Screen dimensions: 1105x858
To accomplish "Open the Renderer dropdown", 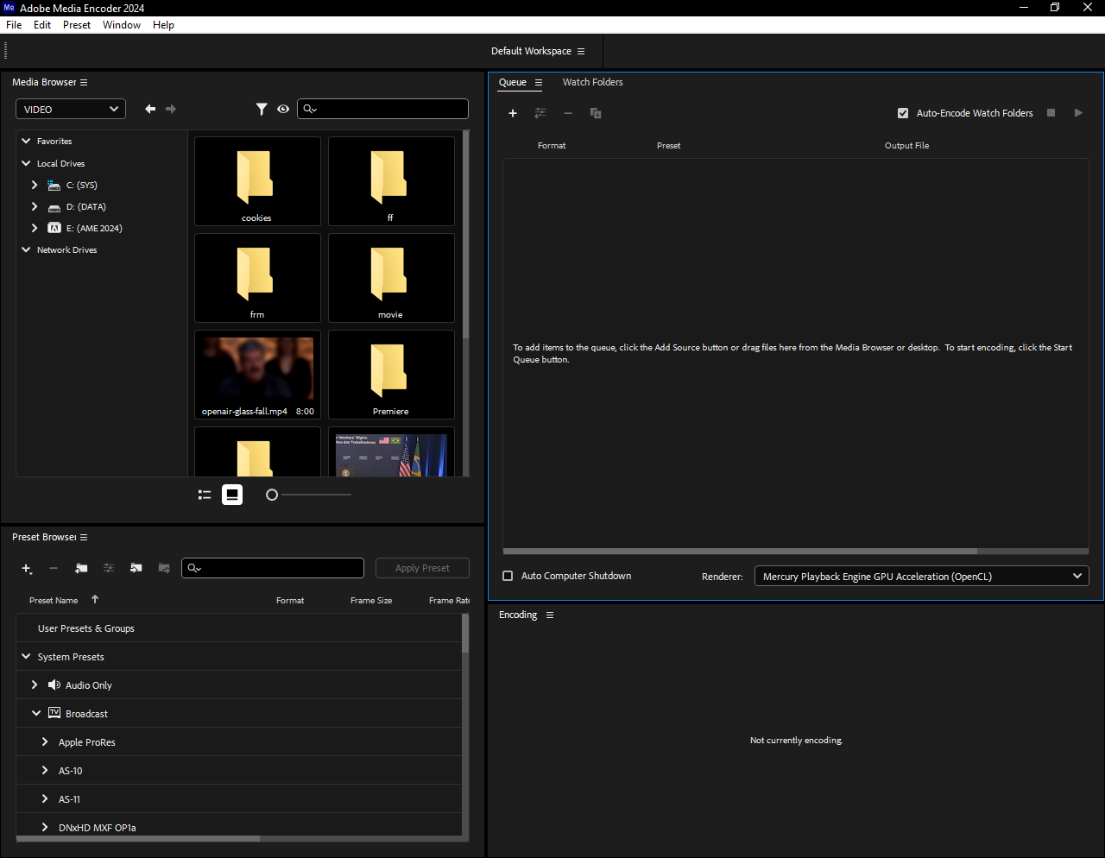I will 922,576.
